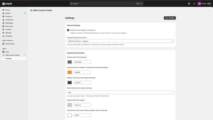Click the Save Settings button
Image resolution: width=213 pixels, height=120 pixels.
tap(170, 18)
